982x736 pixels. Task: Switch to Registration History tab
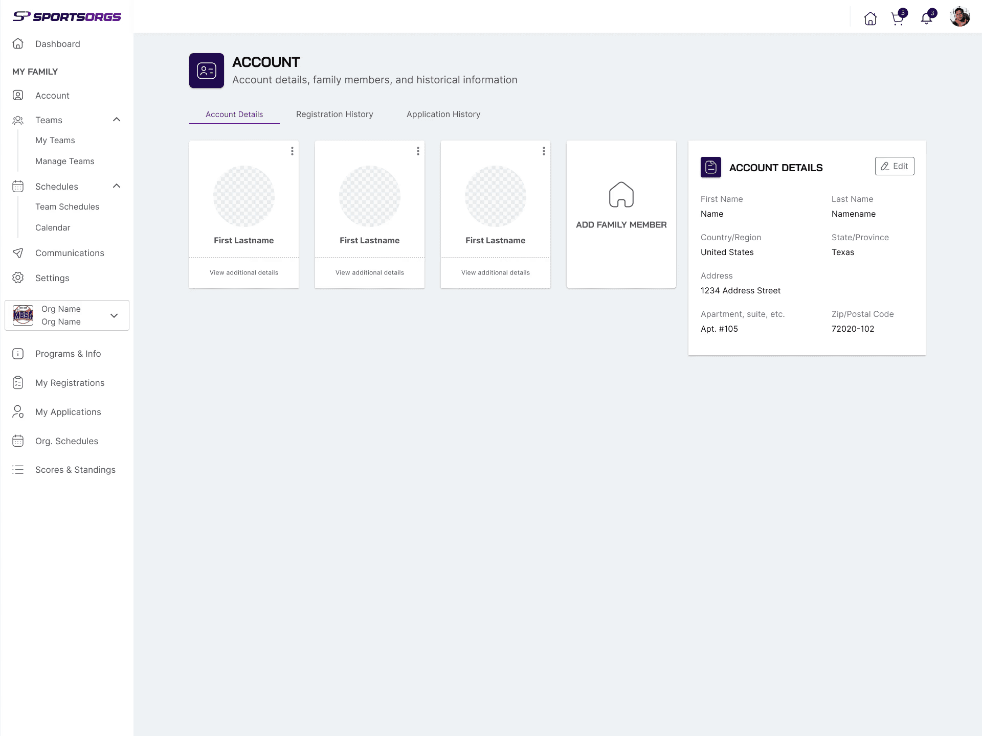[334, 114]
